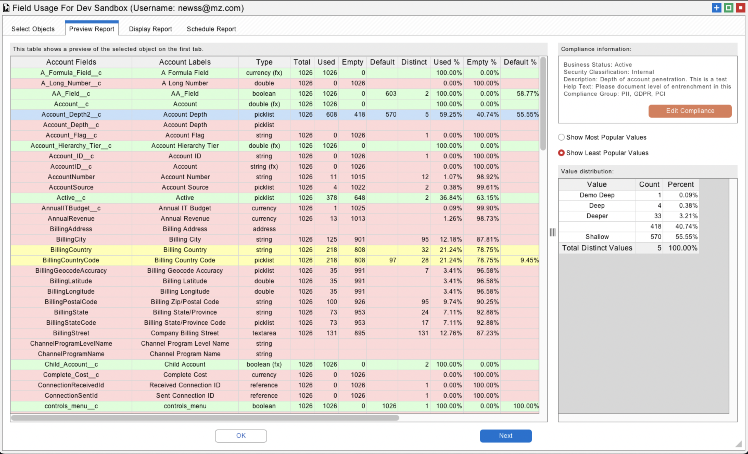The width and height of the screenshot is (748, 454).
Task: Select the BillingCountryCode row
Action: click(x=71, y=260)
